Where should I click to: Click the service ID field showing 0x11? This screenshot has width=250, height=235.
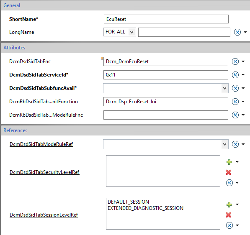pyautogui.click(x=166, y=75)
